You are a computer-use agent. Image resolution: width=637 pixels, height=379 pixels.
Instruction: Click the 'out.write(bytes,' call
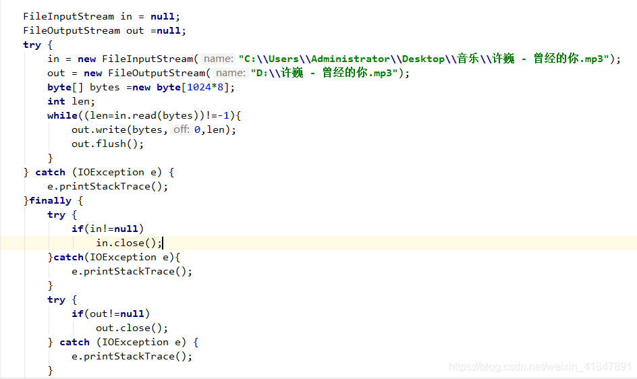(x=119, y=130)
